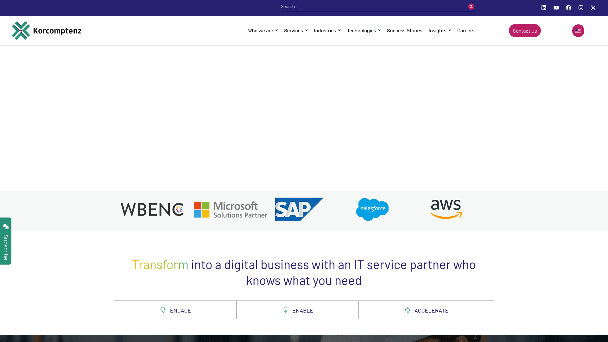Expand the Who we are dropdown

click(261, 30)
